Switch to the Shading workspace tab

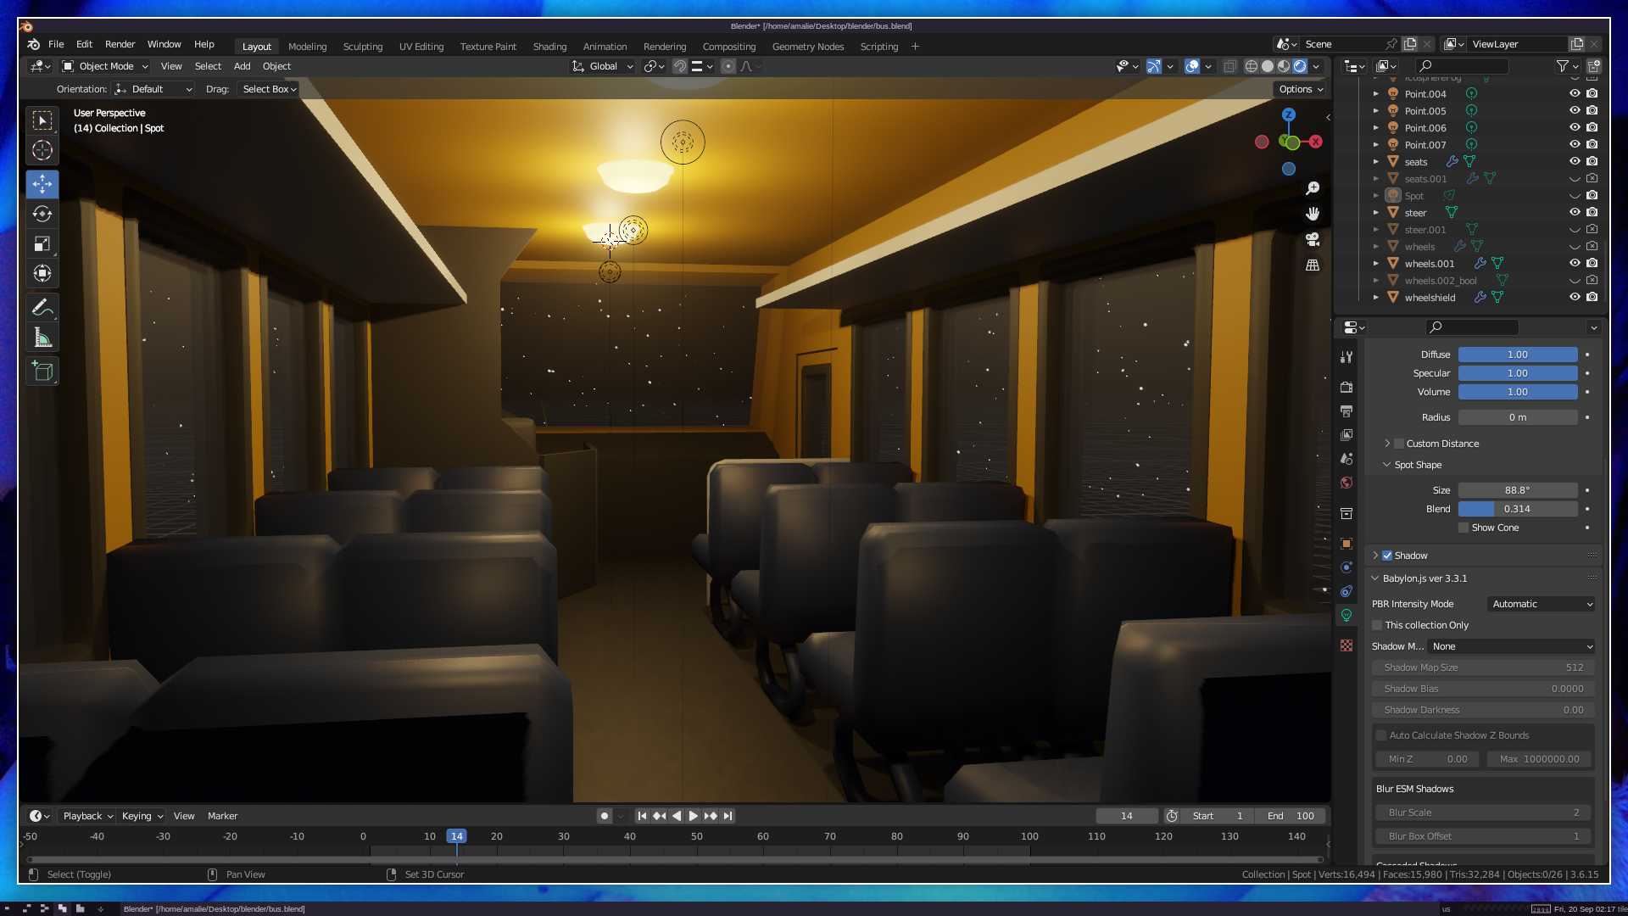pos(549,47)
